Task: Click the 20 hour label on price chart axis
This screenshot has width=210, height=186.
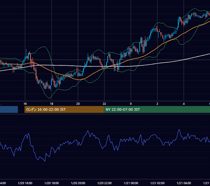Action: pyautogui.click(x=78, y=104)
